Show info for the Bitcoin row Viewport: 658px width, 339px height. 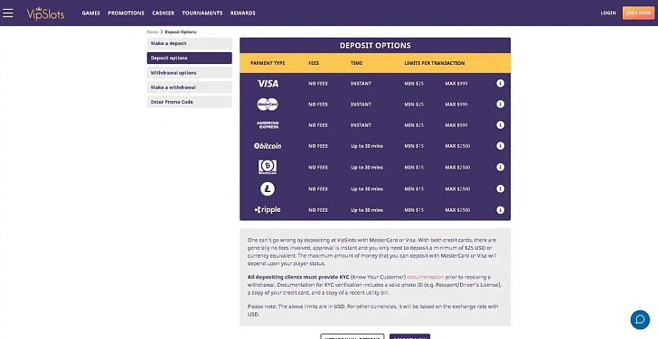tap(500, 146)
